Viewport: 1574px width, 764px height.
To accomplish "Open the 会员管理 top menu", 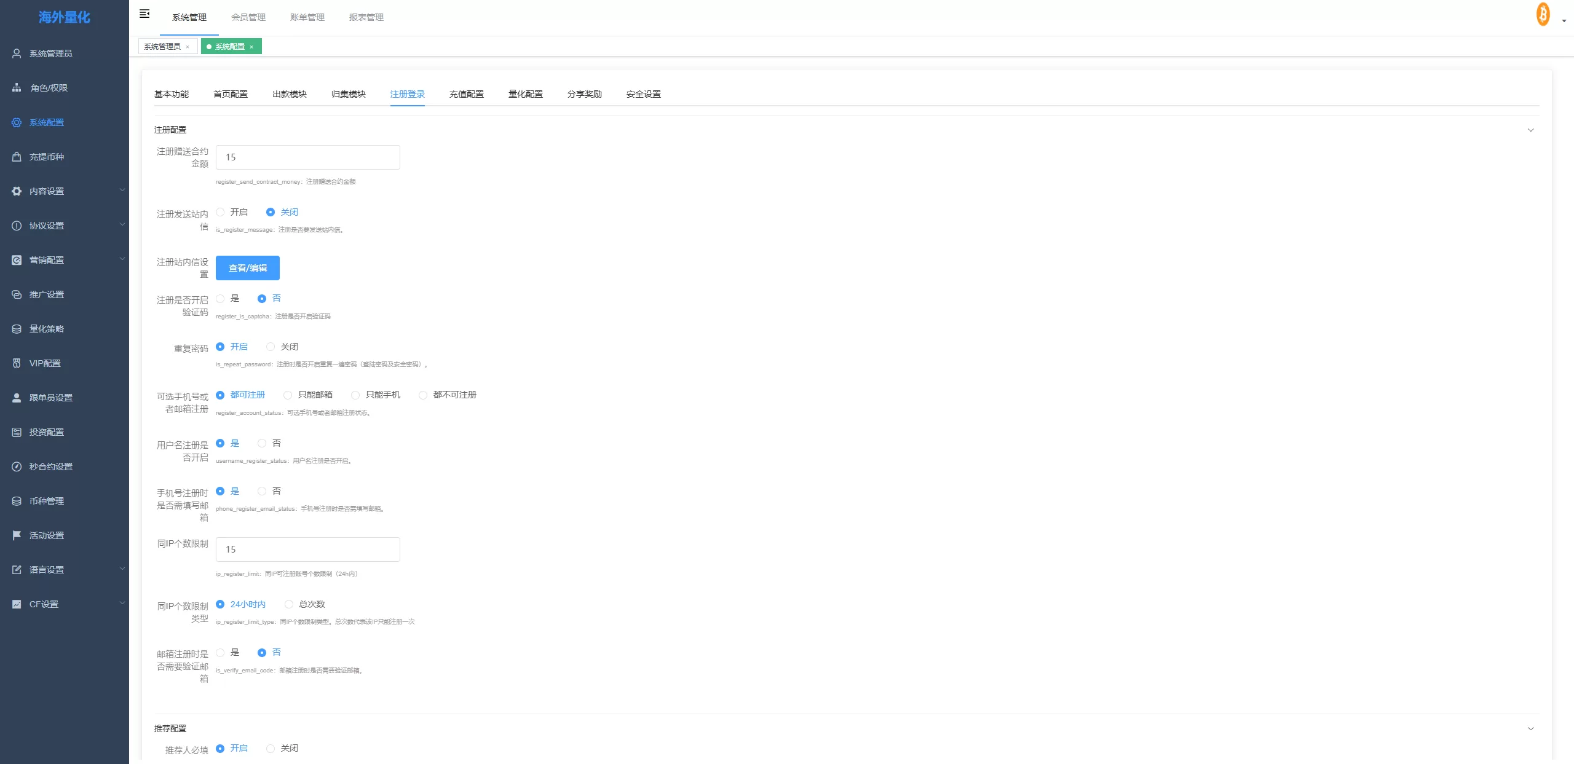I will click(248, 17).
